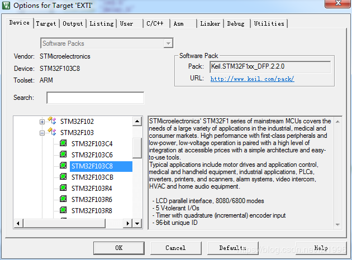Select STM32F103C8 in device tree
Screen dimensions: 352x260
[101, 166]
